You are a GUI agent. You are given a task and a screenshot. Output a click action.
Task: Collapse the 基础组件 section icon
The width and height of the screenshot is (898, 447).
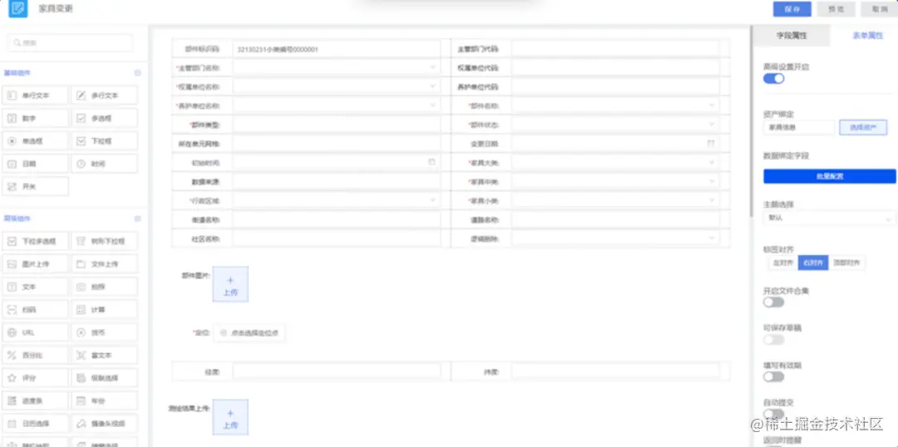[137, 73]
